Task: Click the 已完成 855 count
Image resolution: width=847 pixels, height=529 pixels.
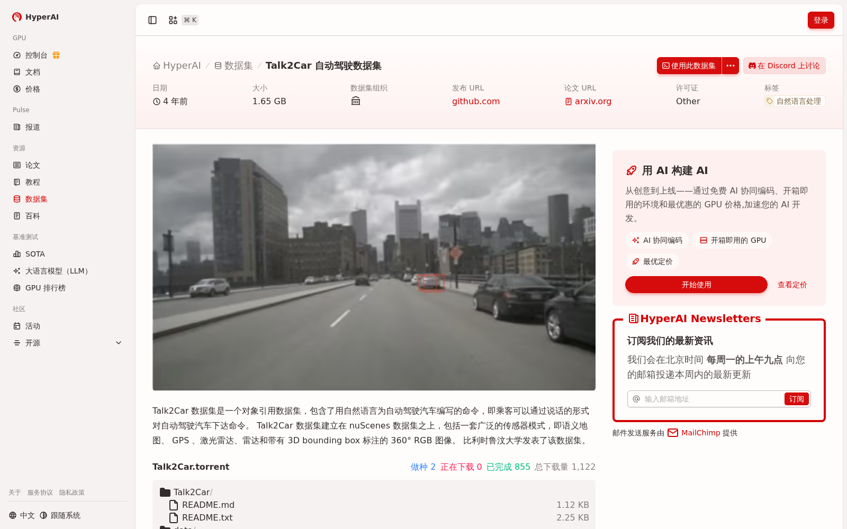Action: [x=508, y=467]
